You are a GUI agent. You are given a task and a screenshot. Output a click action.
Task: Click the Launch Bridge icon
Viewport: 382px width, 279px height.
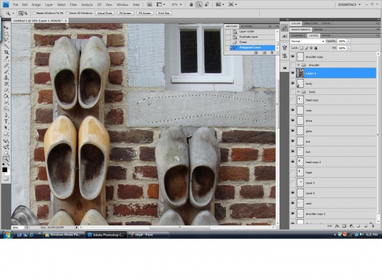[150, 4]
